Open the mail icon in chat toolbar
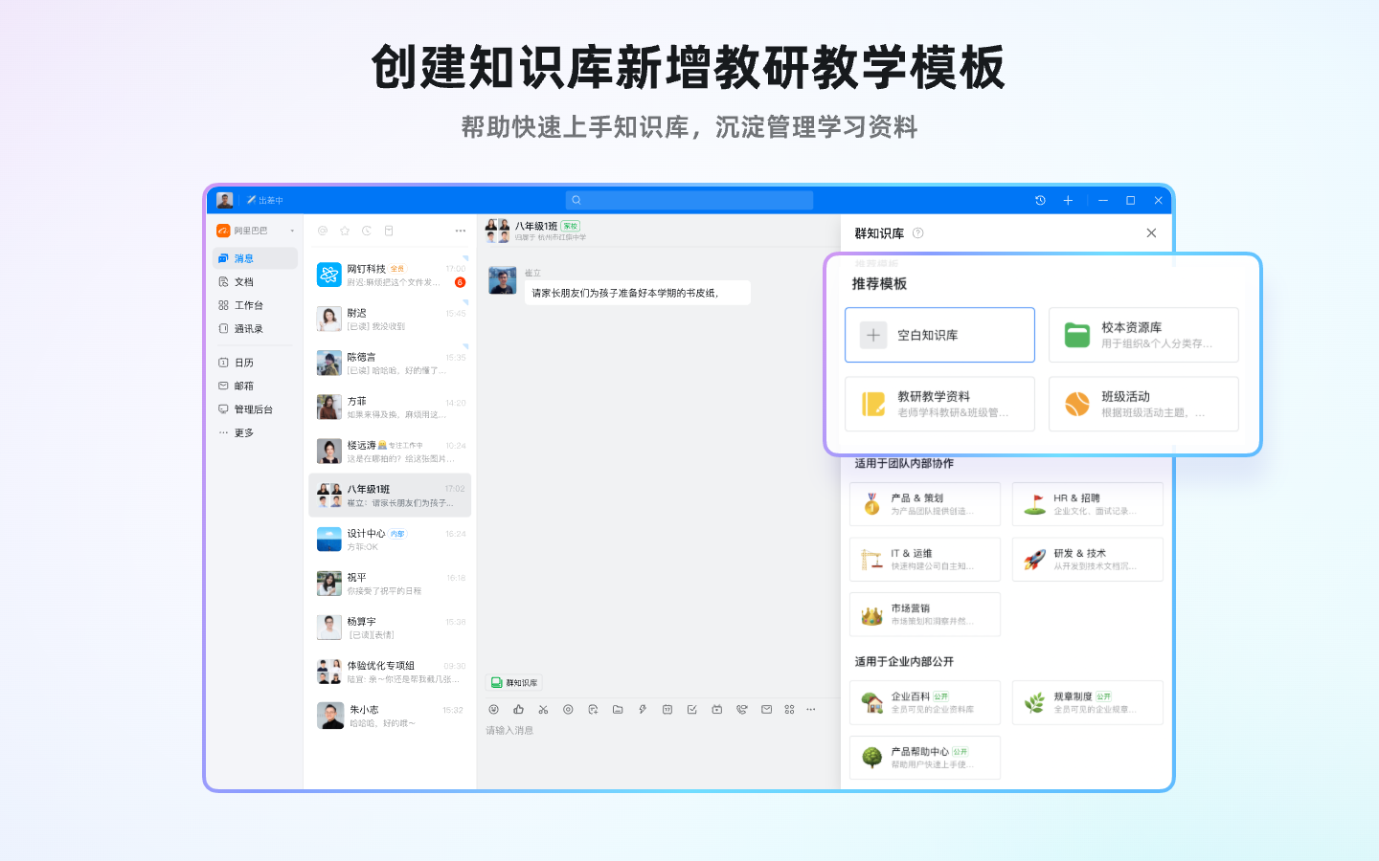Image resolution: width=1379 pixels, height=861 pixels. (x=766, y=709)
